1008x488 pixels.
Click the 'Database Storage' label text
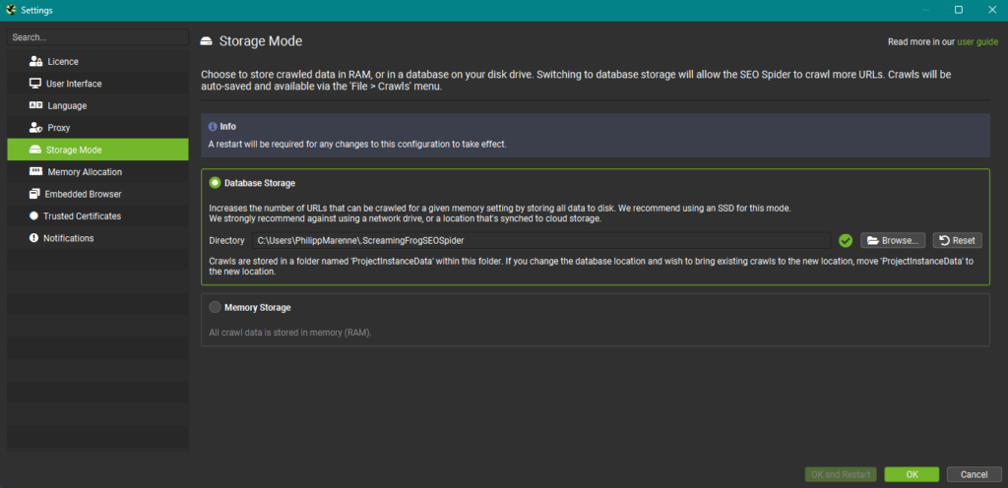point(260,183)
